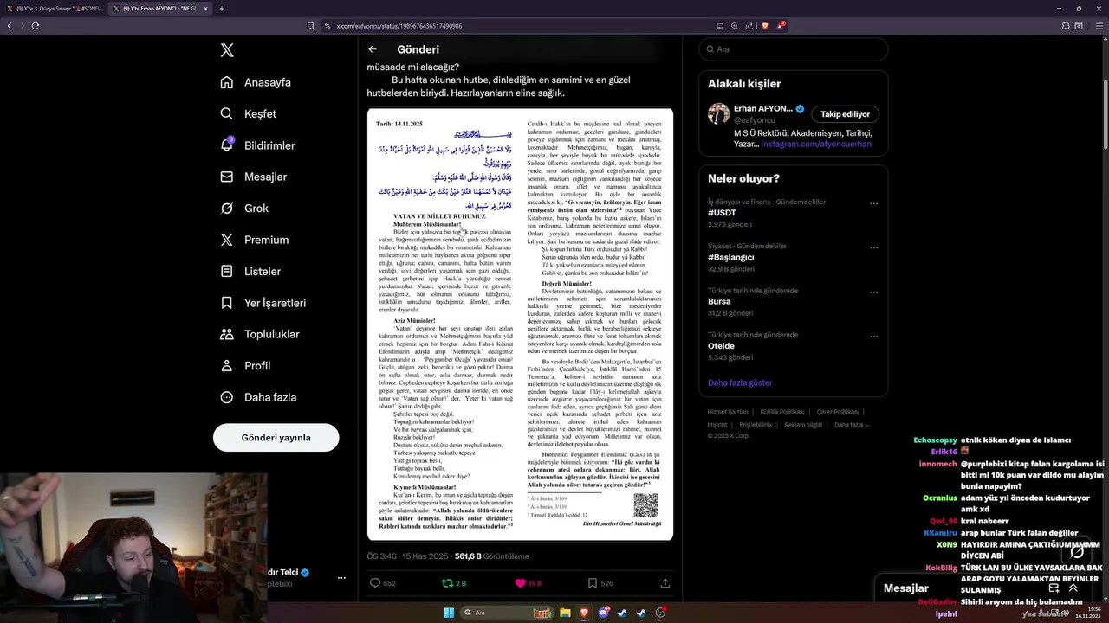The width and height of the screenshot is (1109, 623).
Task: Click Daha fazla göster link
Action: click(x=740, y=382)
